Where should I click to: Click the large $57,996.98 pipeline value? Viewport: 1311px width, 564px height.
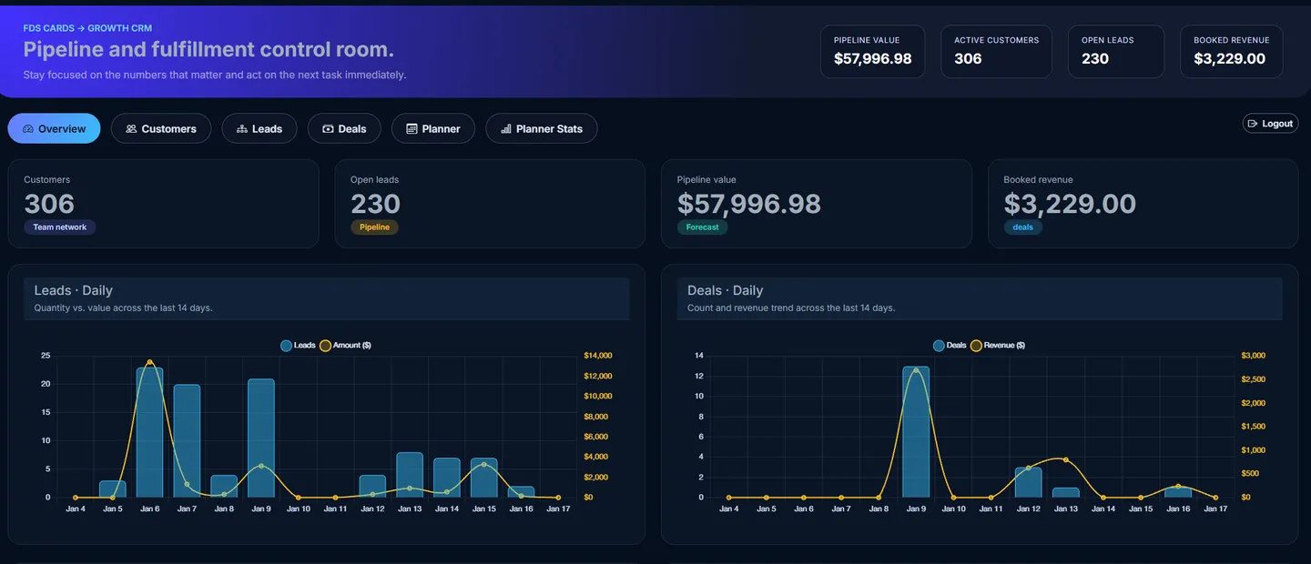click(749, 204)
